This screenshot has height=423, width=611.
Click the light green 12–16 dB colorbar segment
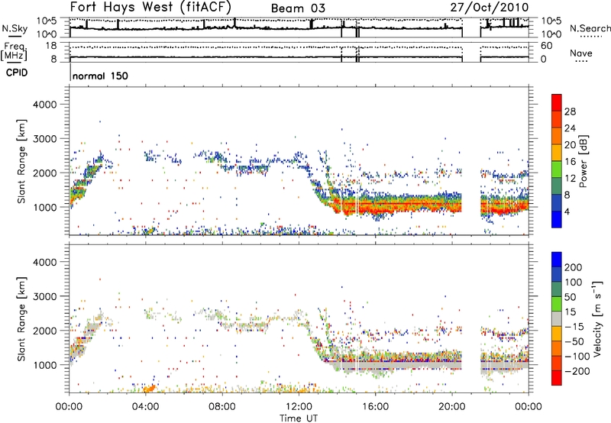tap(557, 170)
